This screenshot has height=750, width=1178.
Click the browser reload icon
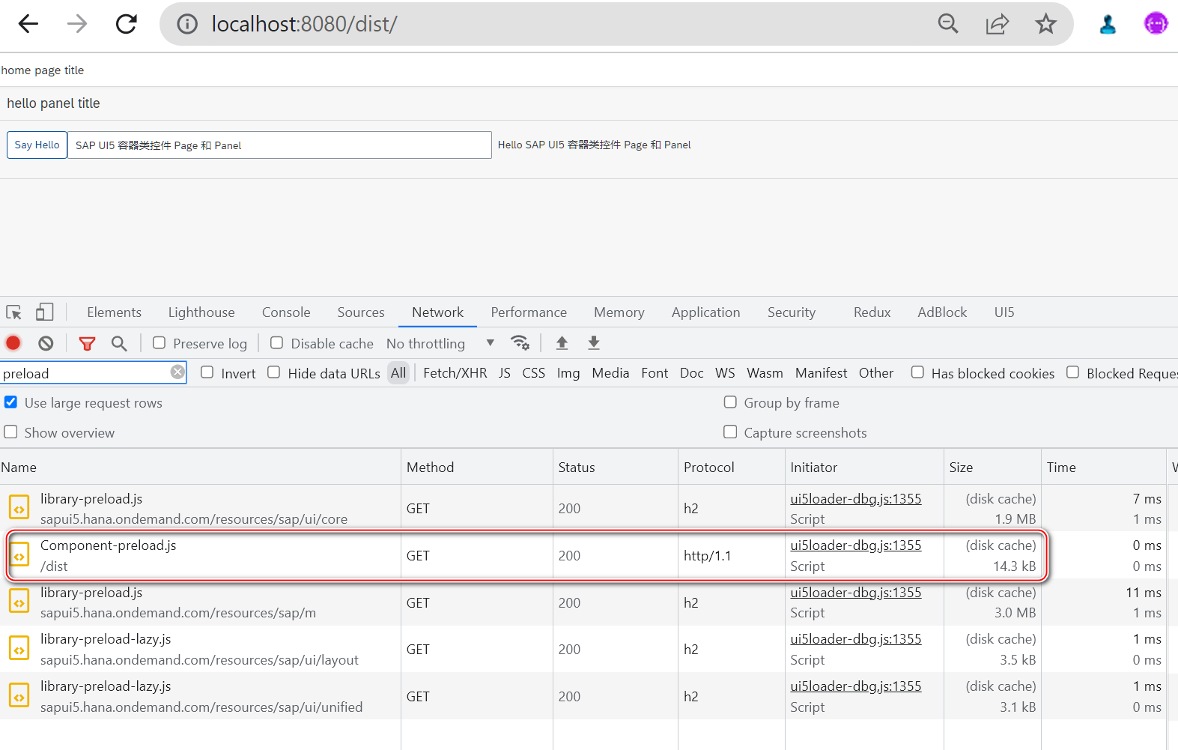coord(127,24)
